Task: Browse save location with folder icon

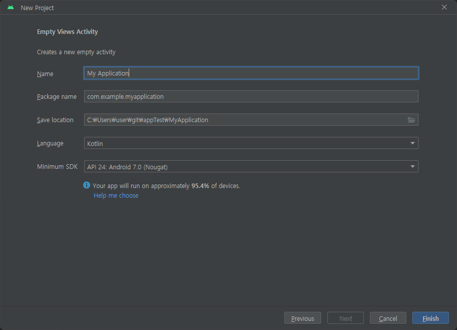Action: [x=411, y=120]
